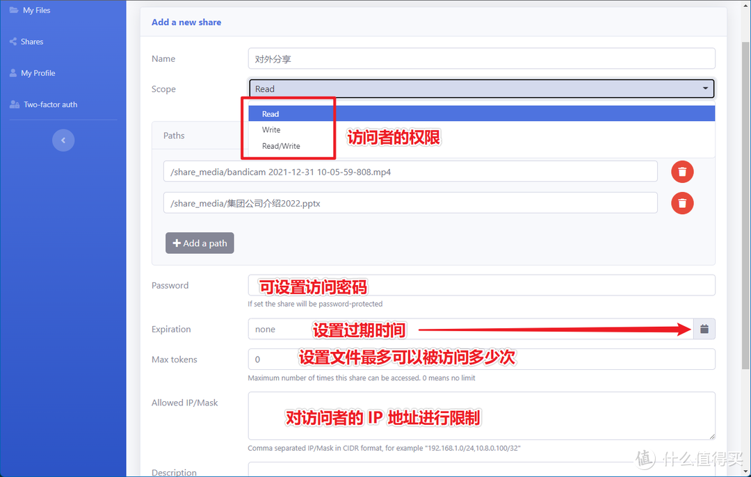Focus the Password input field
Image resolution: width=751 pixels, height=477 pixels.
point(481,285)
